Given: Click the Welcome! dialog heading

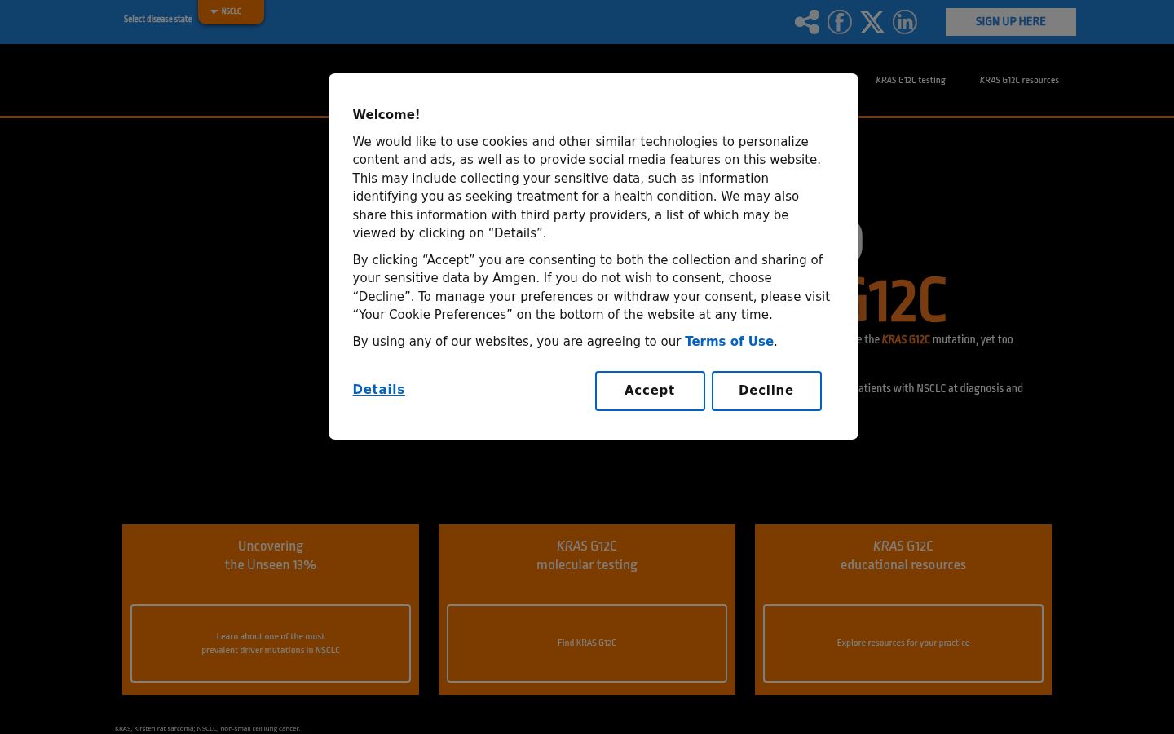Looking at the screenshot, I should coord(386,115).
